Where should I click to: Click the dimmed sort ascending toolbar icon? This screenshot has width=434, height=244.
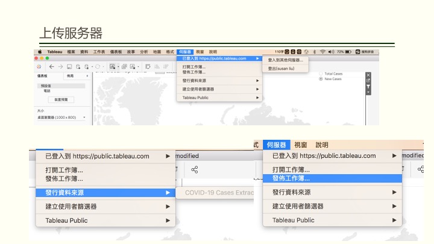pyautogui.click(x=157, y=66)
